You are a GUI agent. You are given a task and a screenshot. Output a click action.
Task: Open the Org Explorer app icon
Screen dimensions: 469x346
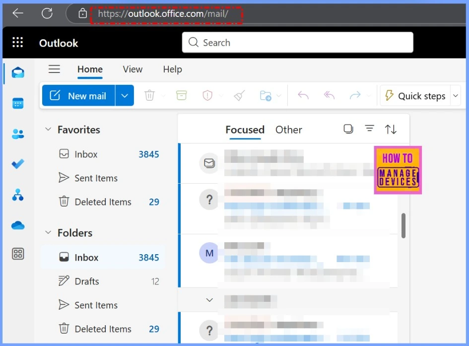coord(18,195)
